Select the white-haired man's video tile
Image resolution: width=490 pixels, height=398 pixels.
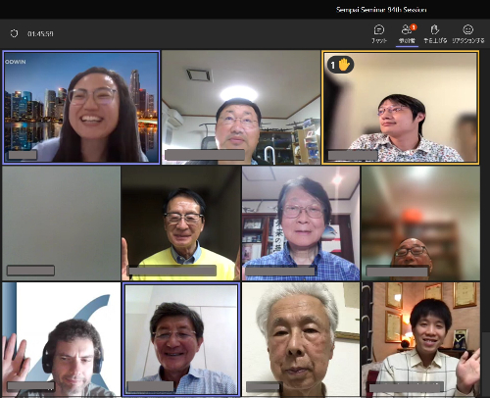pyautogui.click(x=301, y=339)
